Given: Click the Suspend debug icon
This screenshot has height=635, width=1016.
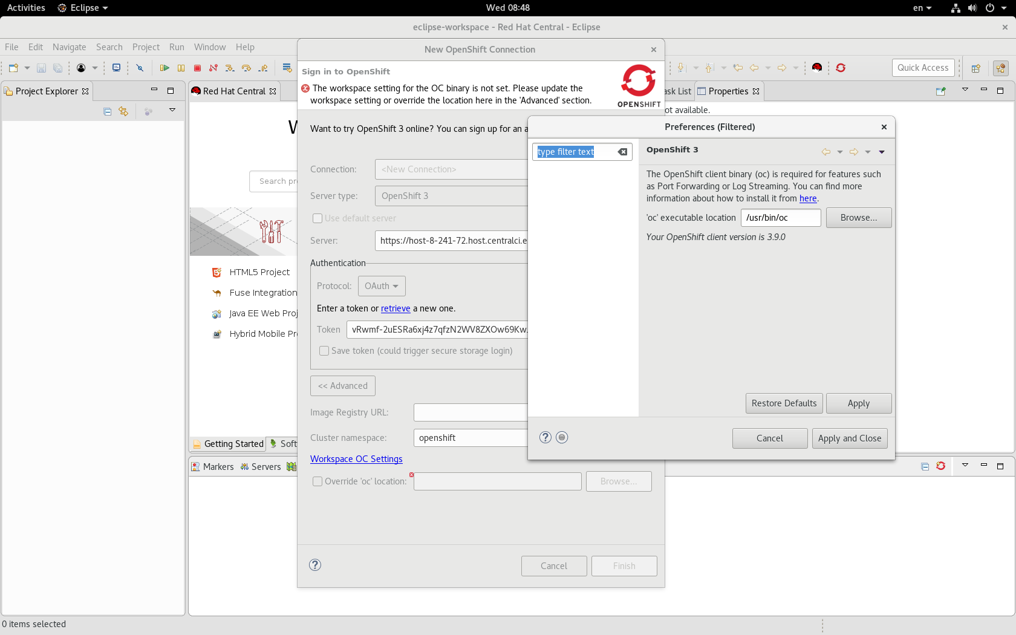Looking at the screenshot, I should click(181, 68).
